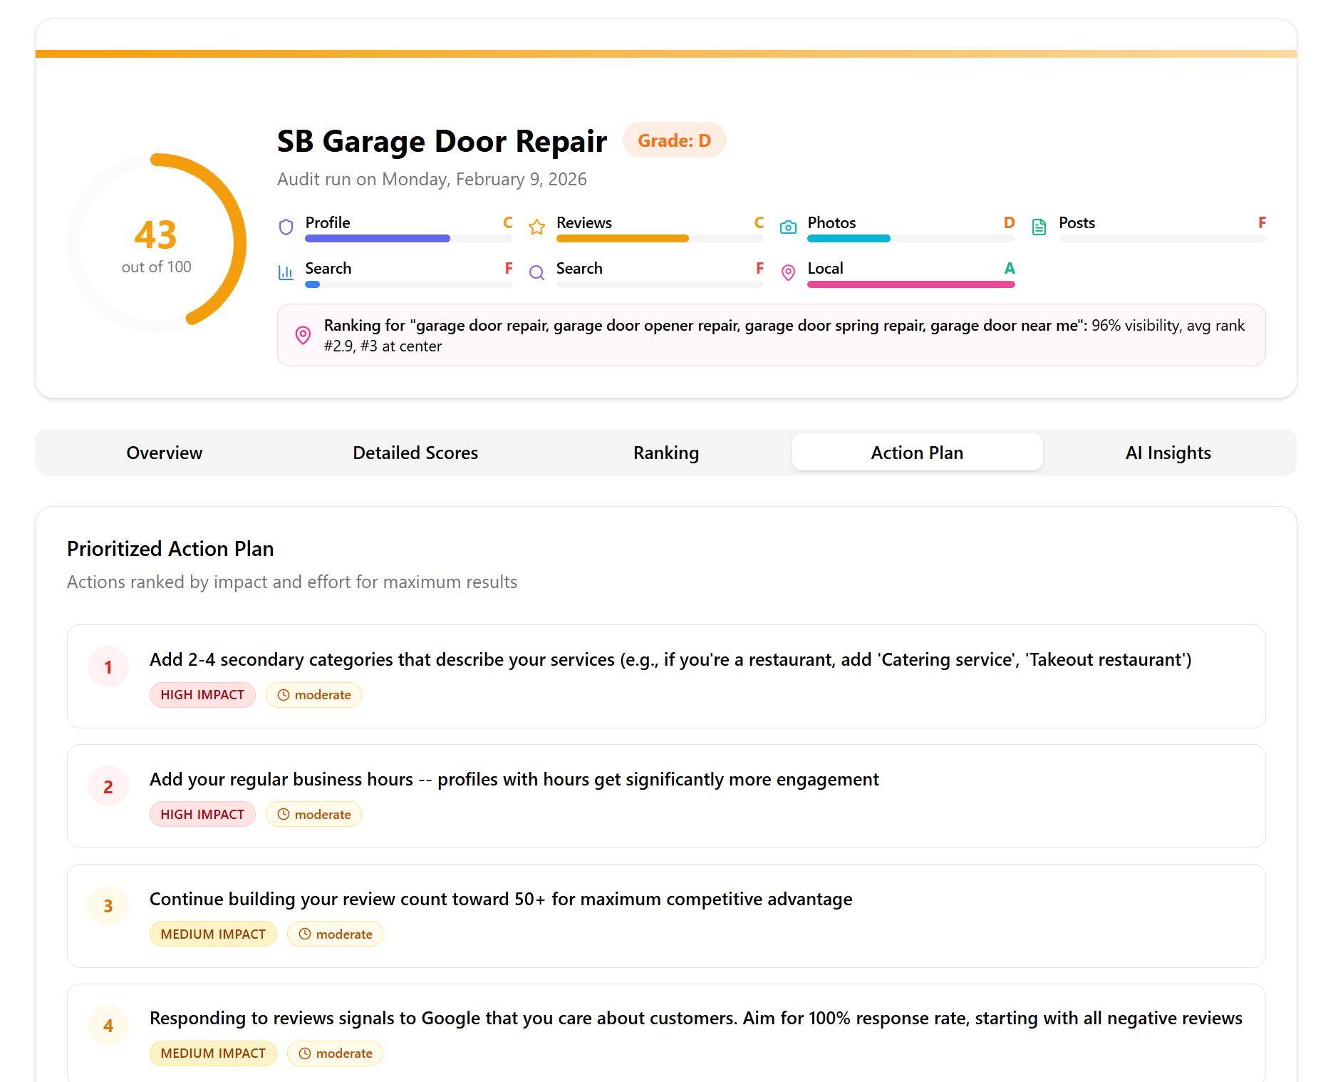Image resolution: width=1328 pixels, height=1082 pixels.
Task: Switch to the Ranking tab
Action: 665,452
